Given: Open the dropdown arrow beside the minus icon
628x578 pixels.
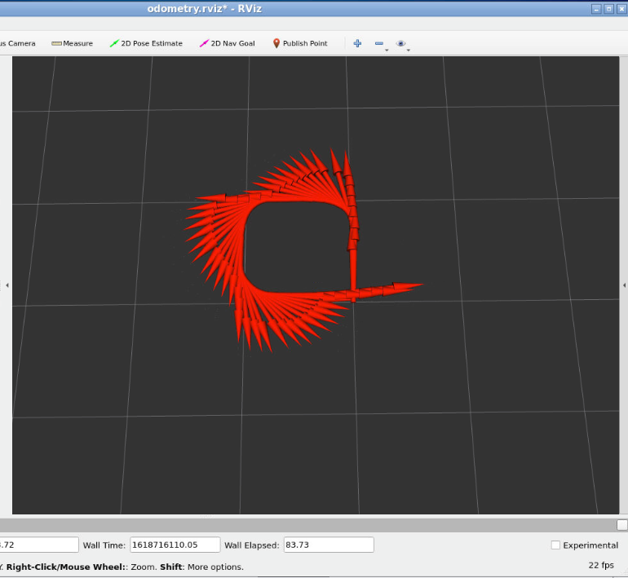Looking at the screenshot, I should [x=387, y=50].
